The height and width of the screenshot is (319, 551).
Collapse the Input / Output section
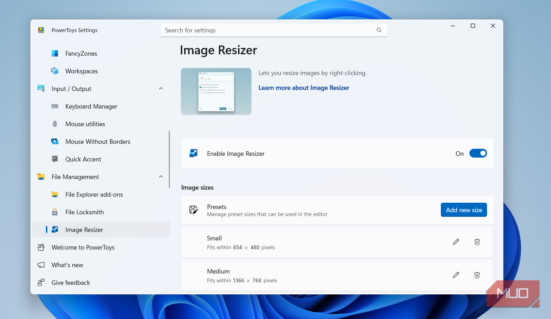[161, 88]
